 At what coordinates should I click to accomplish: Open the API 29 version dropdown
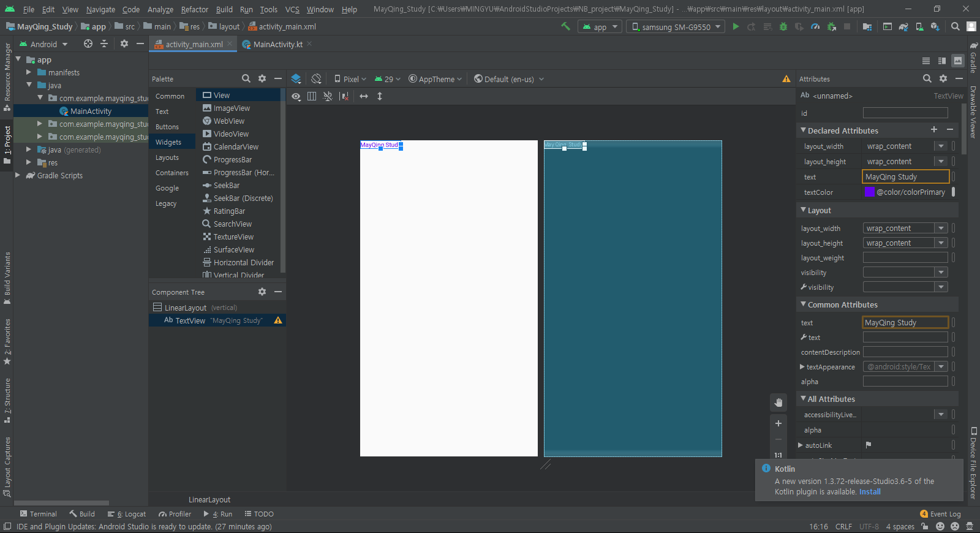pos(388,79)
